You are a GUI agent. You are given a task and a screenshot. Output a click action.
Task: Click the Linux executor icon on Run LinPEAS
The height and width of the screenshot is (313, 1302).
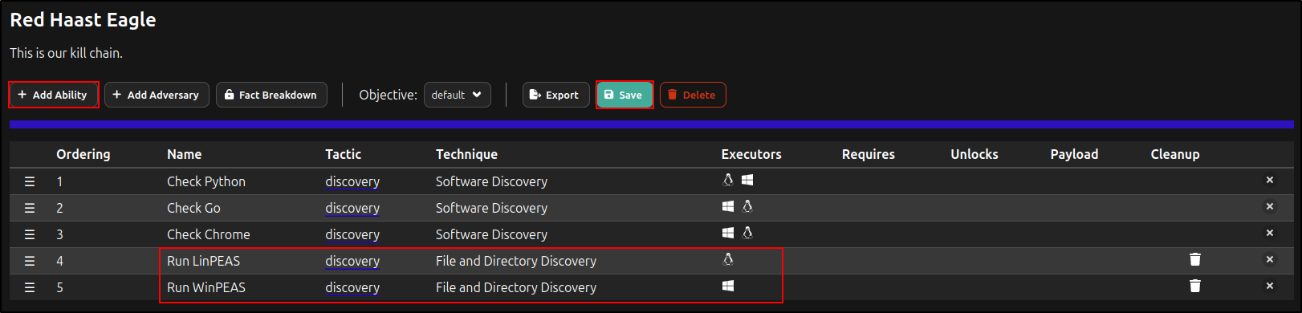coord(728,259)
